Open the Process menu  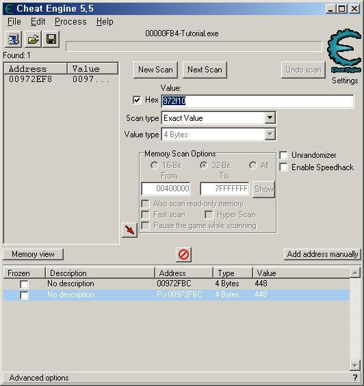point(70,22)
